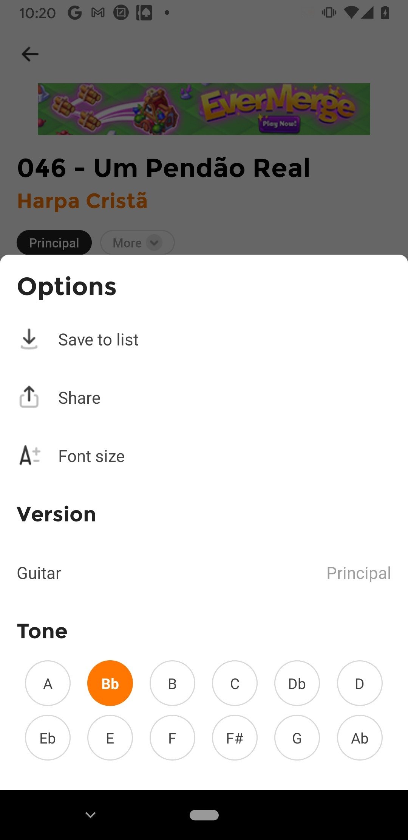Tap the Google icon in status bar
Screen dimensions: 408x840
(x=75, y=13)
